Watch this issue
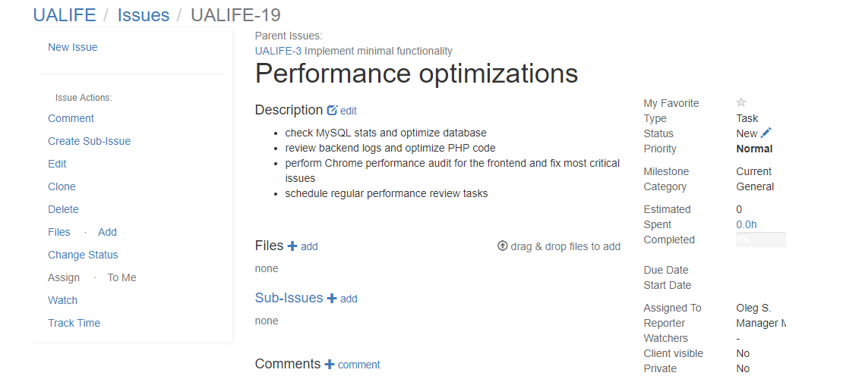Image resolution: width=843 pixels, height=379 pixels. pyautogui.click(x=63, y=301)
